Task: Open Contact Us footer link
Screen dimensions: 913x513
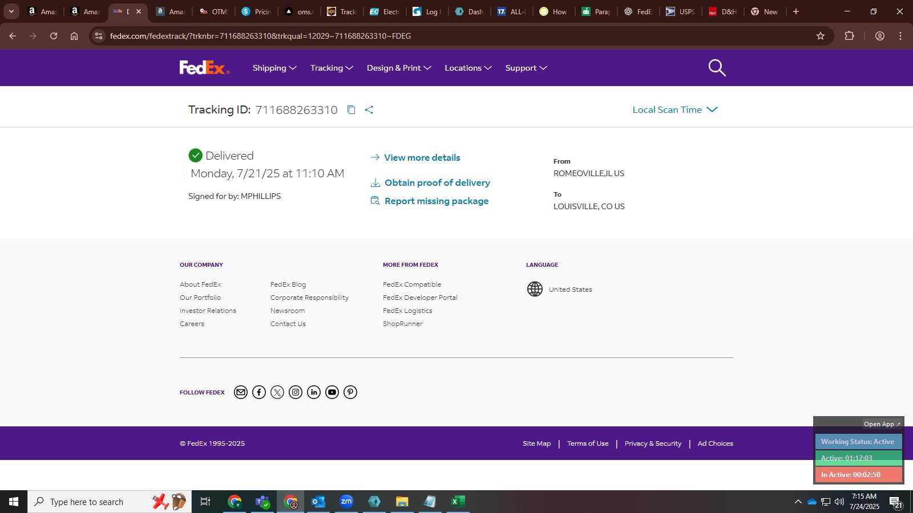Action: click(x=288, y=324)
